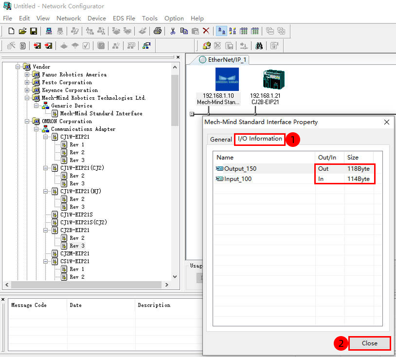
Task: Open an existing configuration file
Action: pyautogui.click(x=22, y=31)
